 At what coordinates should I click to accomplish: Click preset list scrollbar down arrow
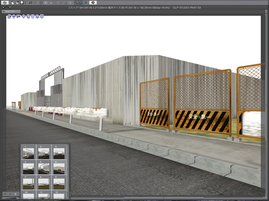[68, 198]
